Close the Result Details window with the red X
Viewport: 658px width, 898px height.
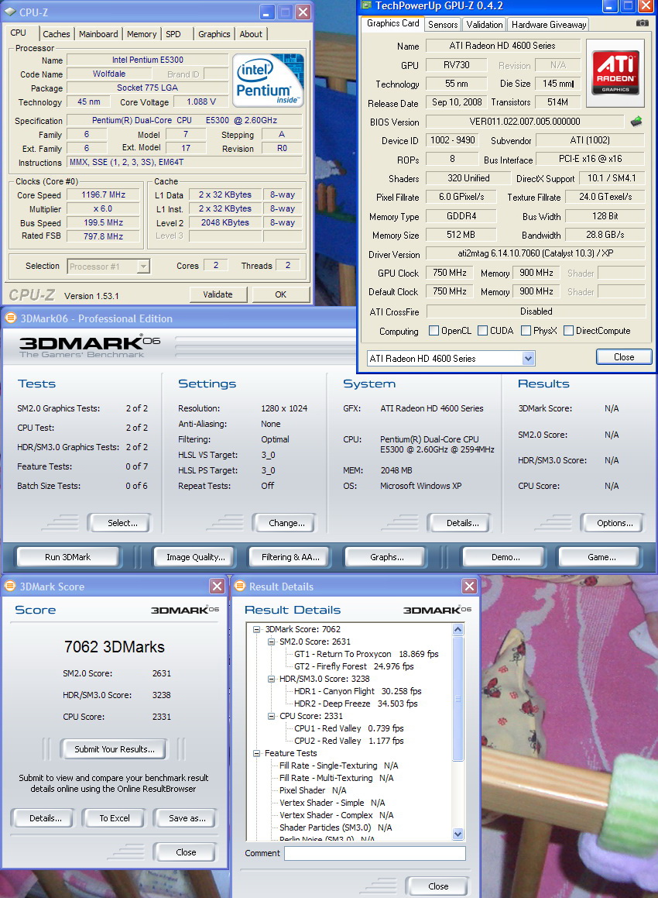click(x=469, y=586)
